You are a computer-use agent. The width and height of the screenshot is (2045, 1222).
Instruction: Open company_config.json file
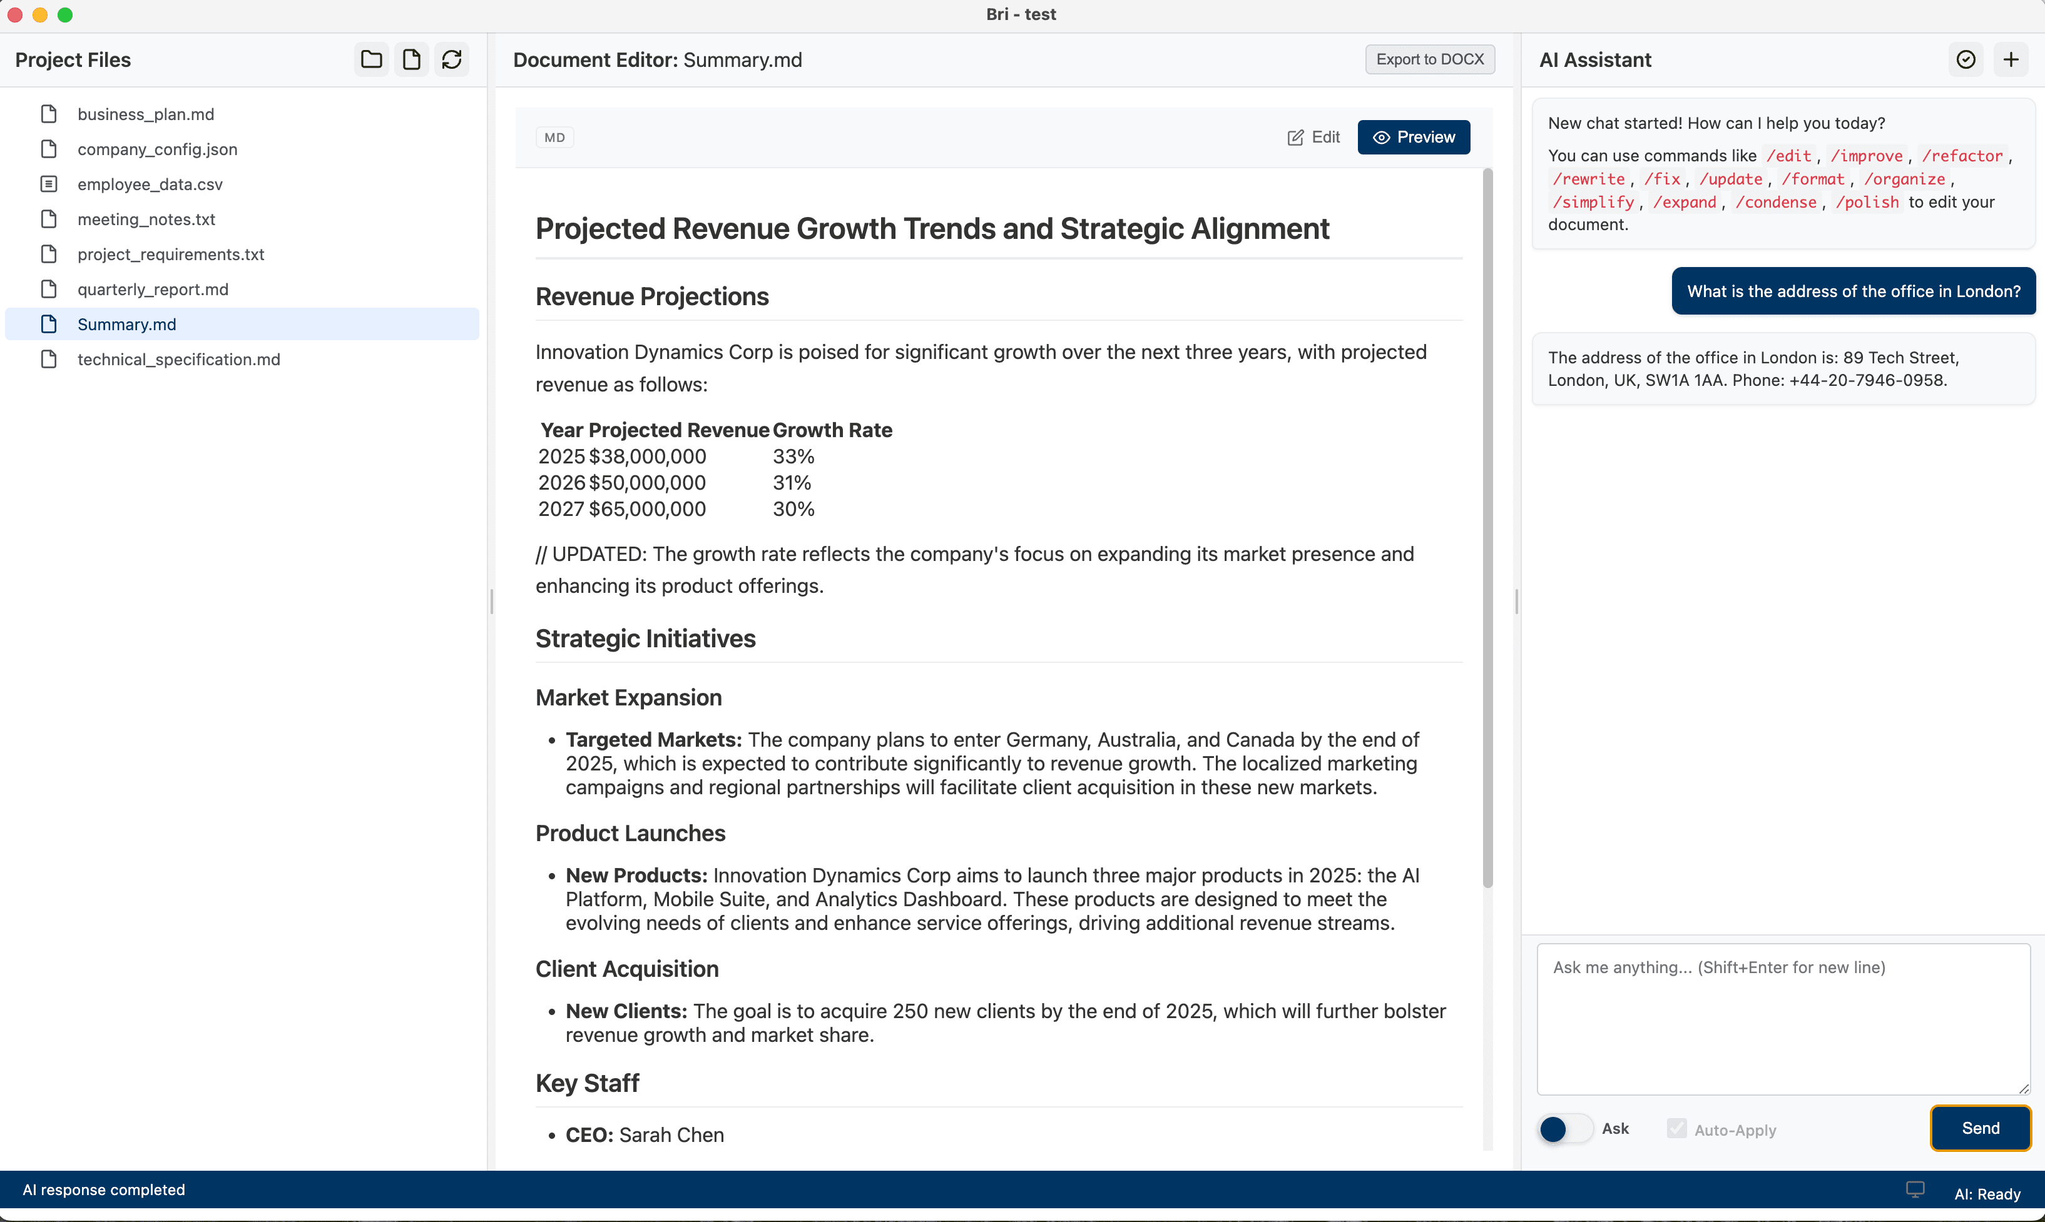157,149
